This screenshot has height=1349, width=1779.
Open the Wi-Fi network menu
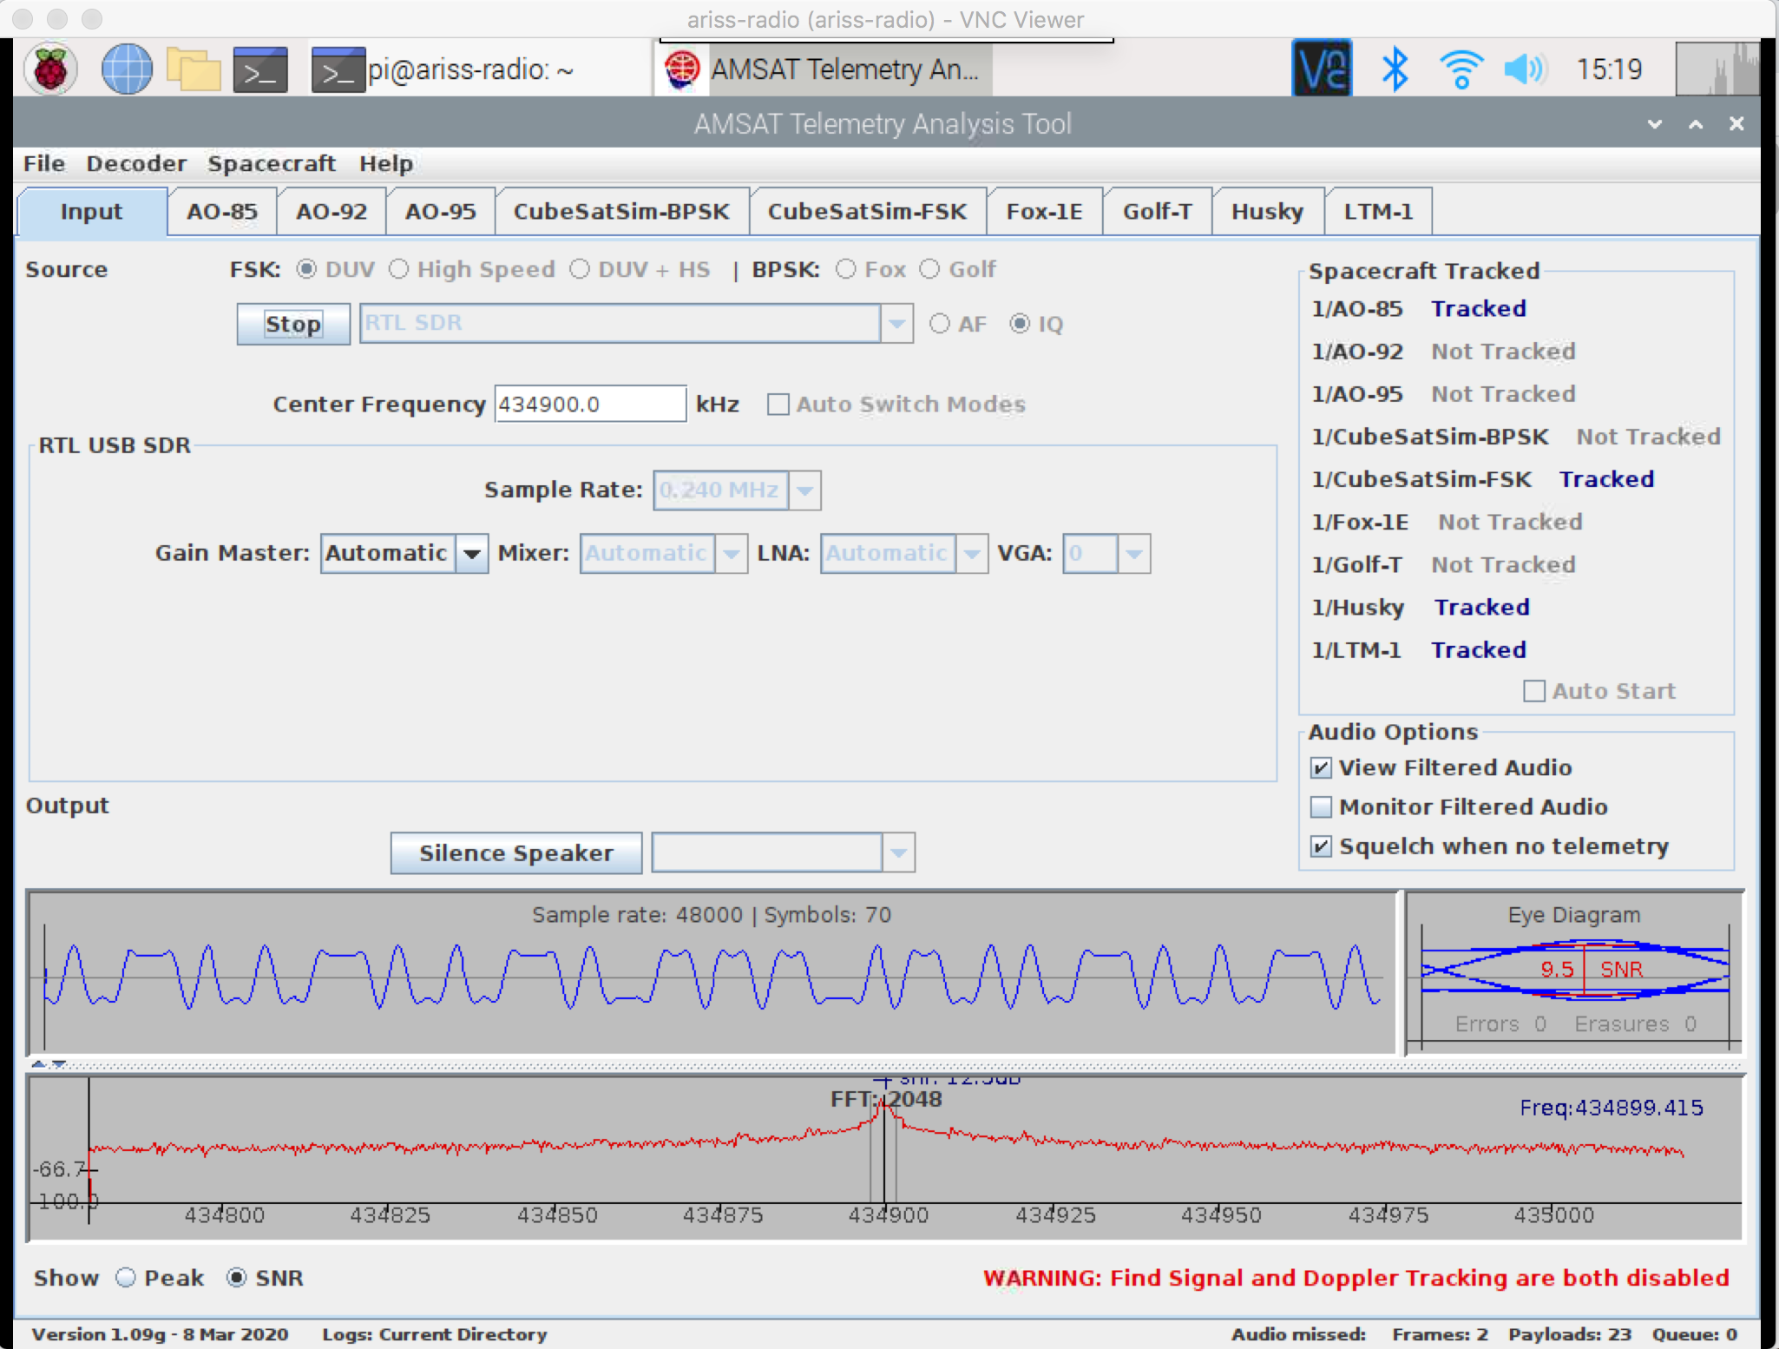1461,69
